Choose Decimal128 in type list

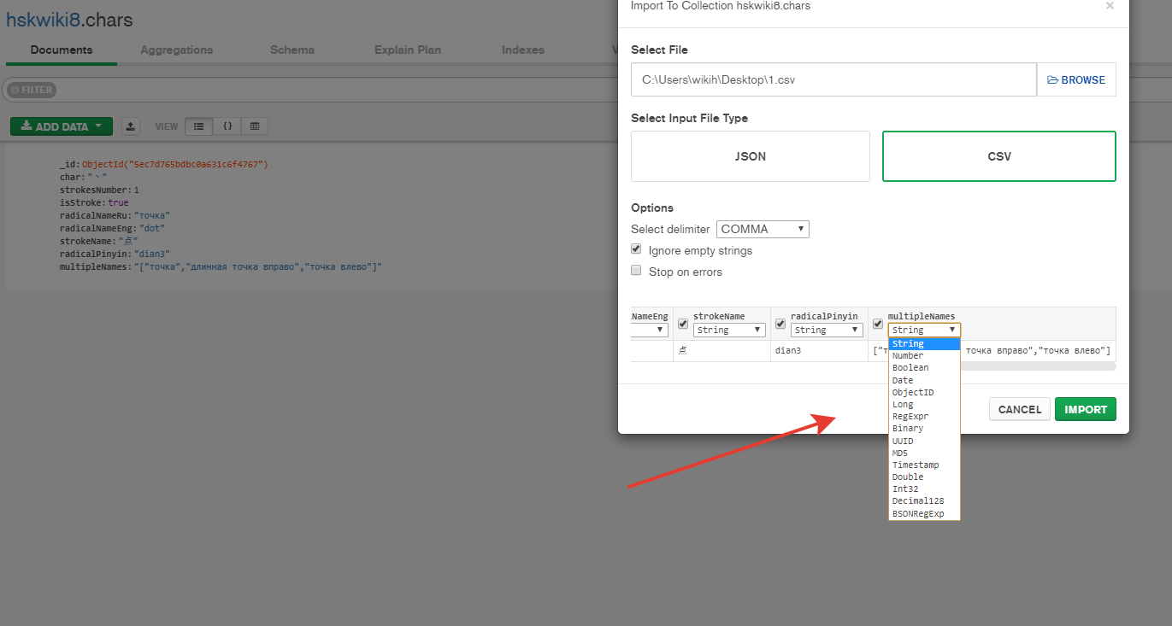(x=924, y=500)
